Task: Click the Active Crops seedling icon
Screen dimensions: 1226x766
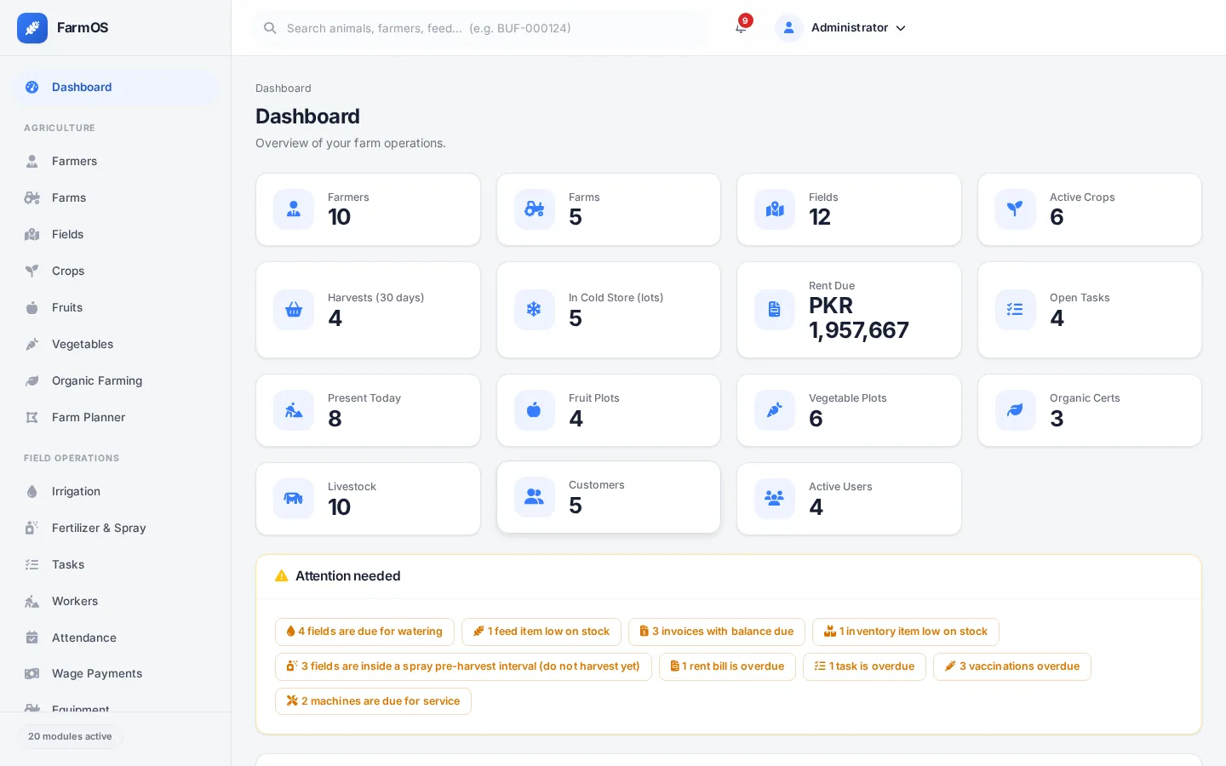Action: pos(1016,209)
